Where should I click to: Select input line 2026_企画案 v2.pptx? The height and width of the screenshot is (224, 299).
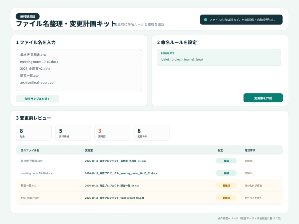click(x=35, y=69)
